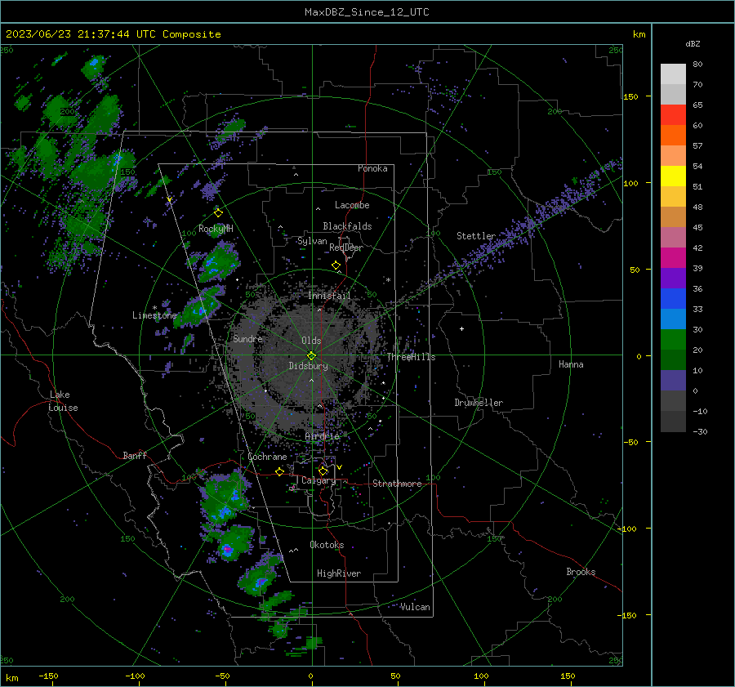Select the yellow 51-54 dBZ legend swatch
Viewport: 735px width, 687px height.
[673, 176]
